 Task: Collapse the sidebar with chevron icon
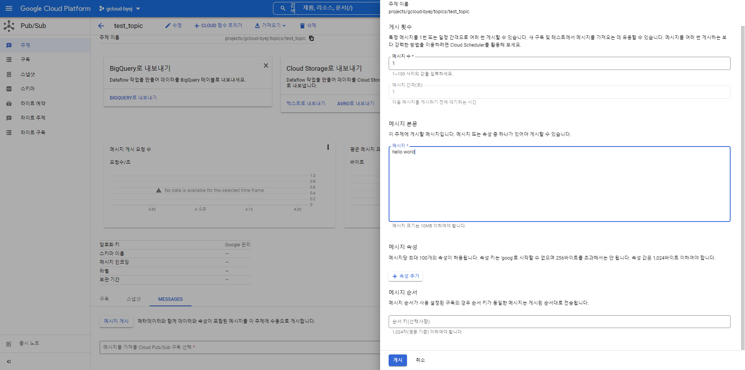point(9,361)
